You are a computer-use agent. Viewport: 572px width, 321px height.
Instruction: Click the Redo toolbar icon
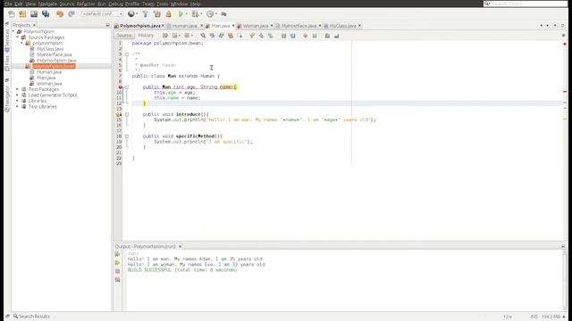click(71, 14)
